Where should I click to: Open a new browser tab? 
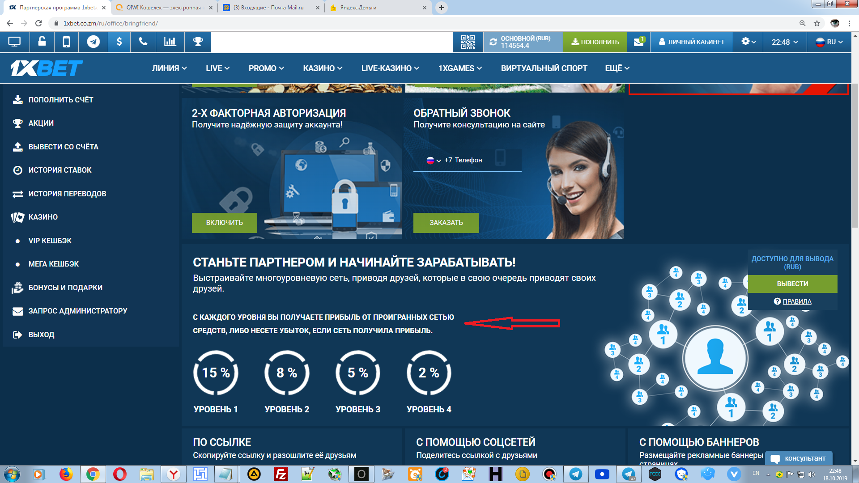coord(442,8)
